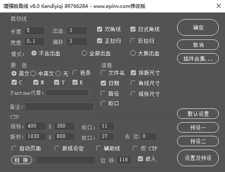
Task: Close the 增强版角线 dialog window
Action: [x=219, y=6]
